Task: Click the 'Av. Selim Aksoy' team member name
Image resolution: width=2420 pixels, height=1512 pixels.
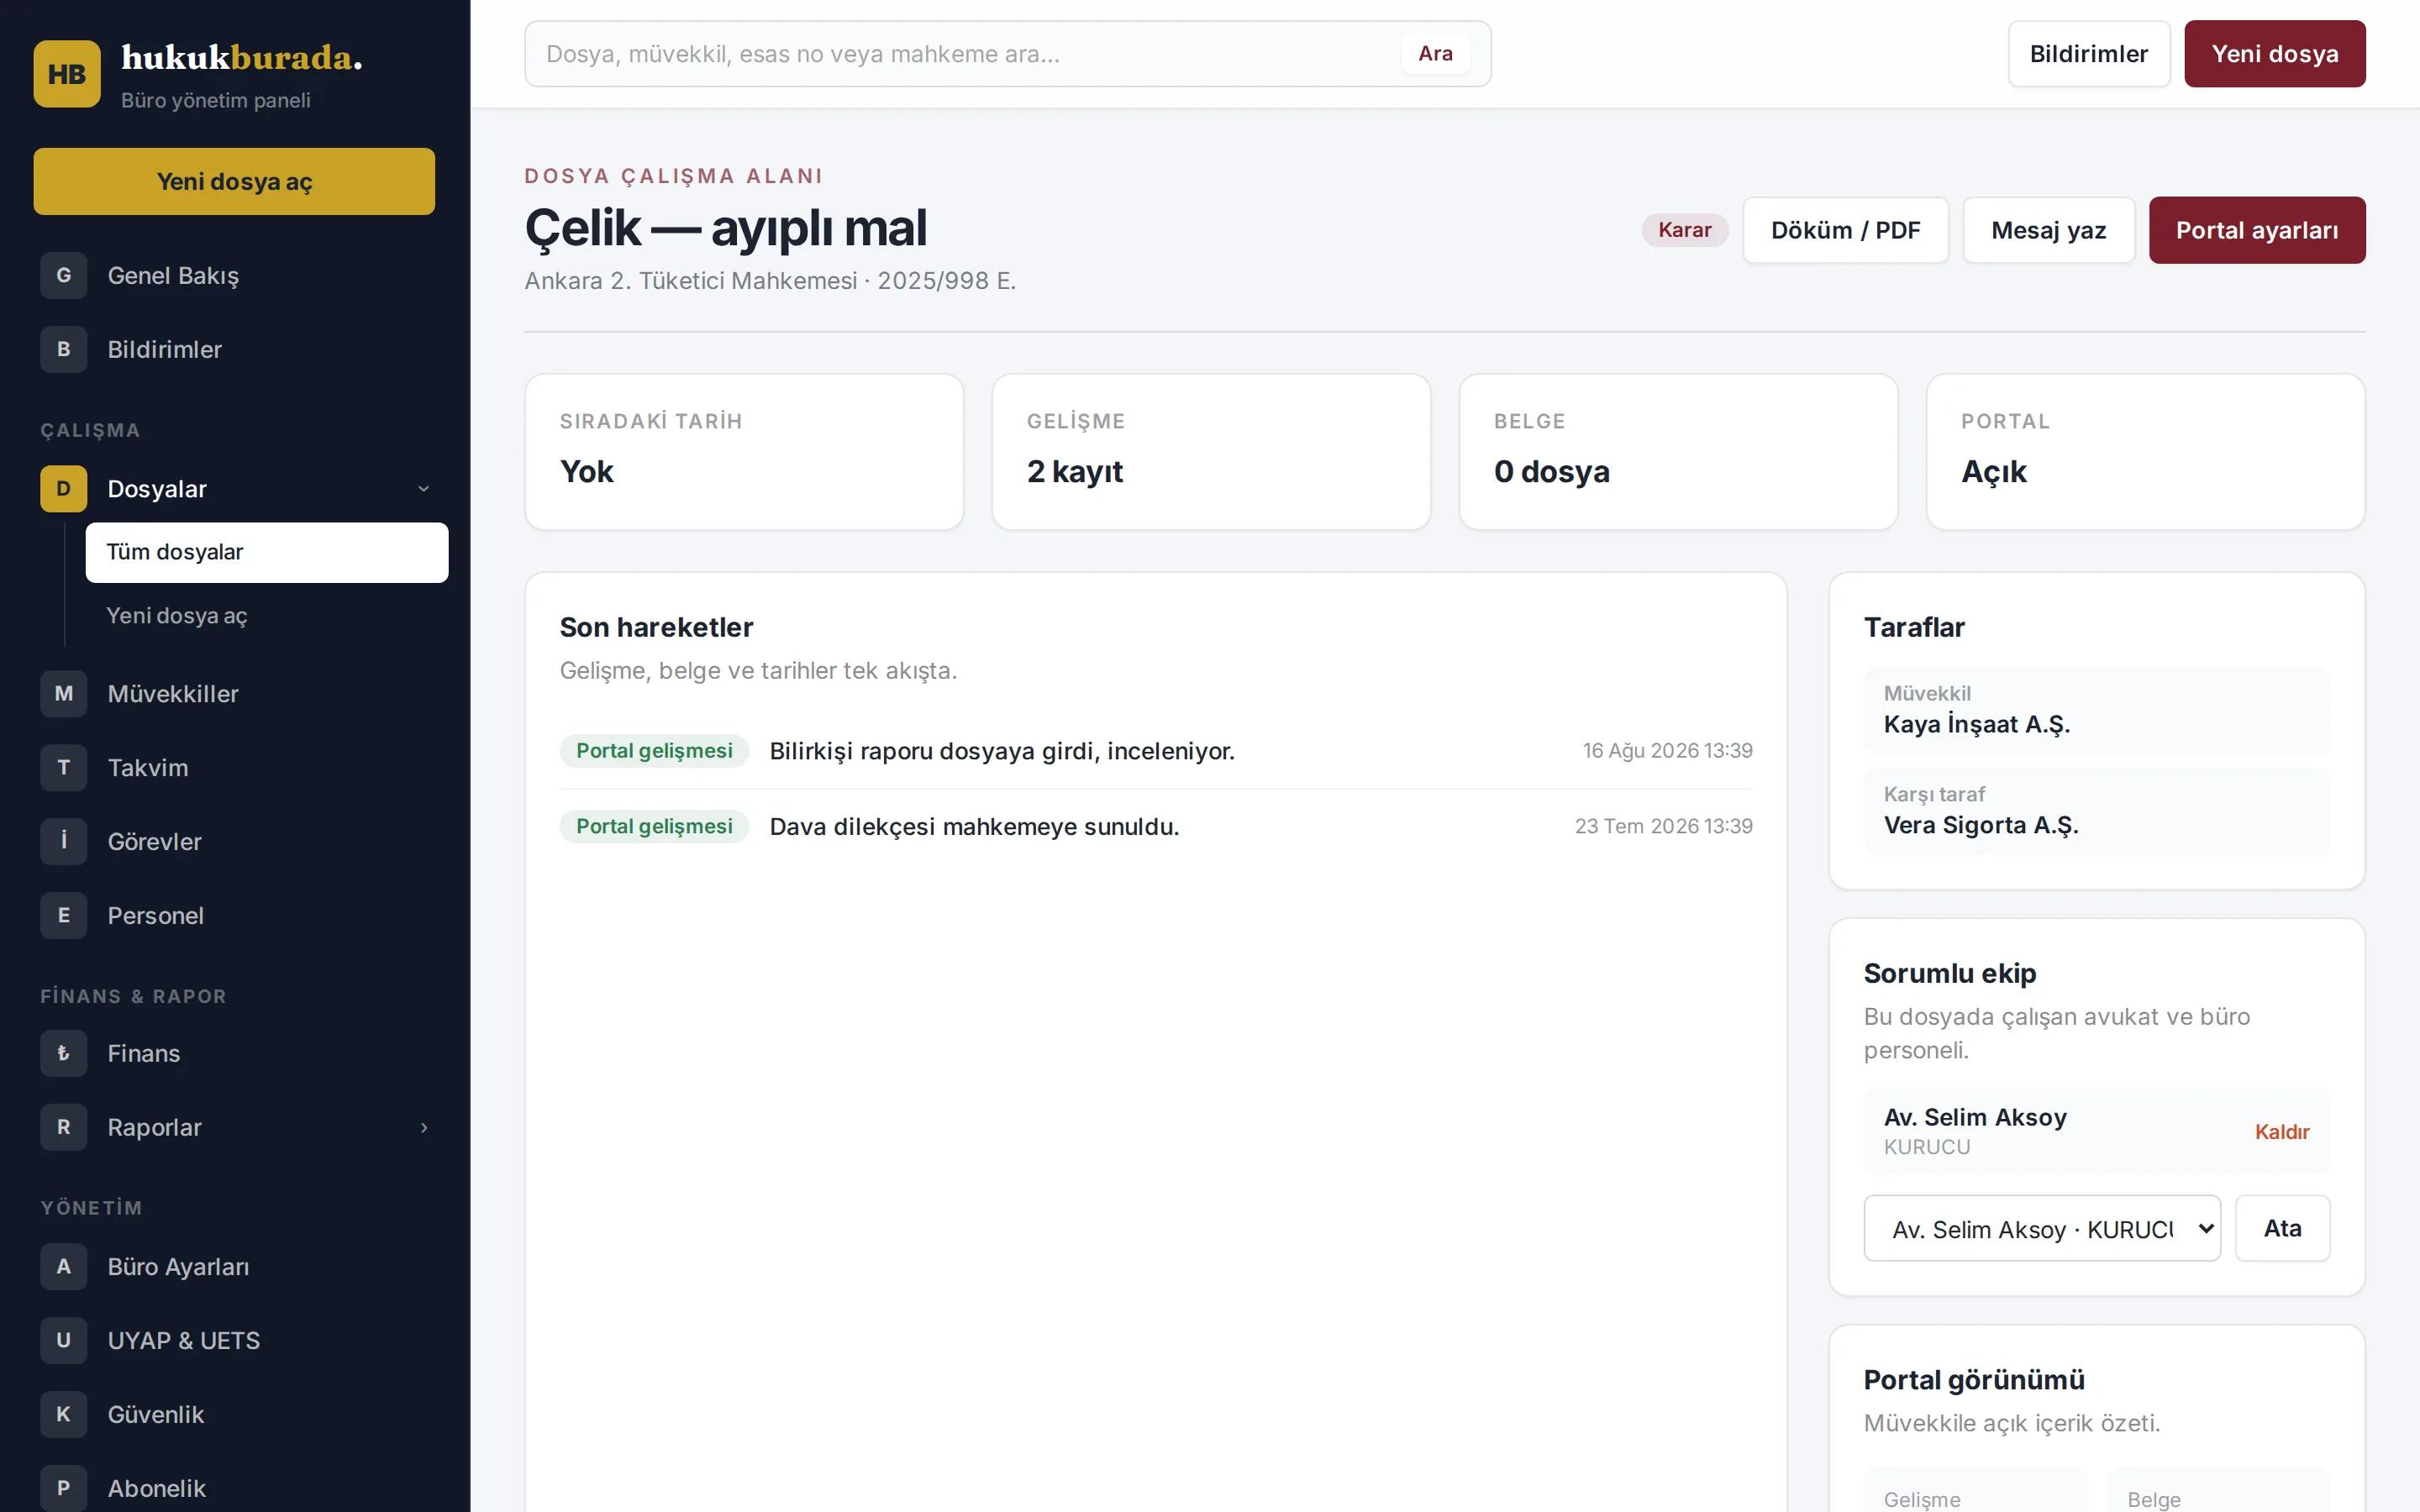Action: click(x=1975, y=1118)
